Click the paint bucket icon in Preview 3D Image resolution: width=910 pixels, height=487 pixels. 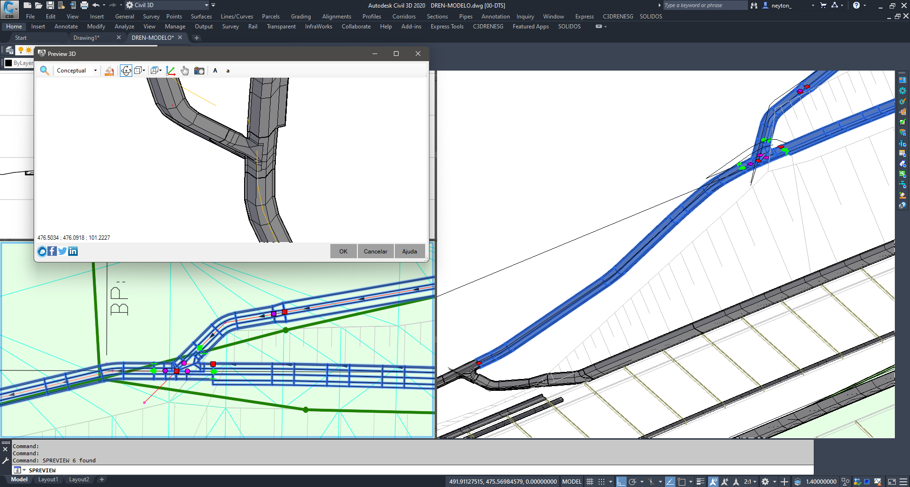point(109,71)
